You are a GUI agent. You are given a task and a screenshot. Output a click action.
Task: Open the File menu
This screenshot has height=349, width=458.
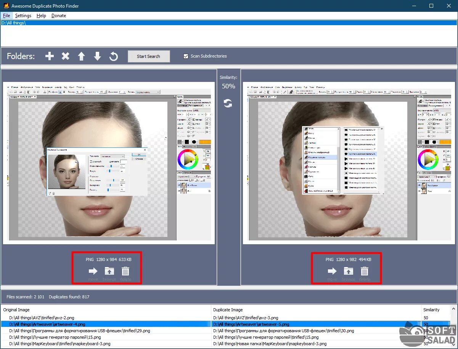click(x=6, y=16)
